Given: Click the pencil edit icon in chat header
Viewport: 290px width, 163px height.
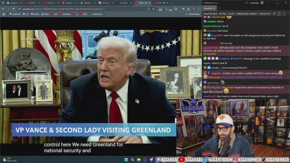Looking at the screenshot, I should click(274, 14).
